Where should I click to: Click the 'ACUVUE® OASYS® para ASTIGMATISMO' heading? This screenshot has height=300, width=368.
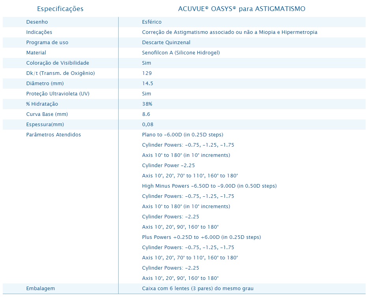pyautogui.click(x=242, y=9)
